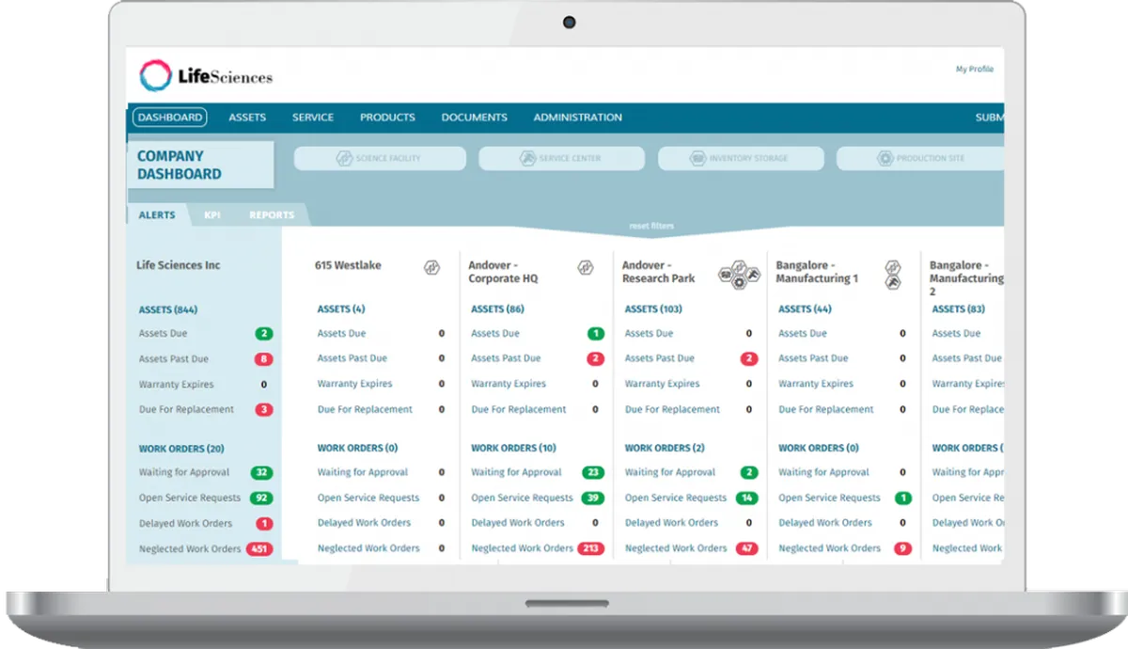Click the Andover Research Park facility icons cluster
Image resolution: width=1128 pixels, height=649 pixels.
coord(739,274)
